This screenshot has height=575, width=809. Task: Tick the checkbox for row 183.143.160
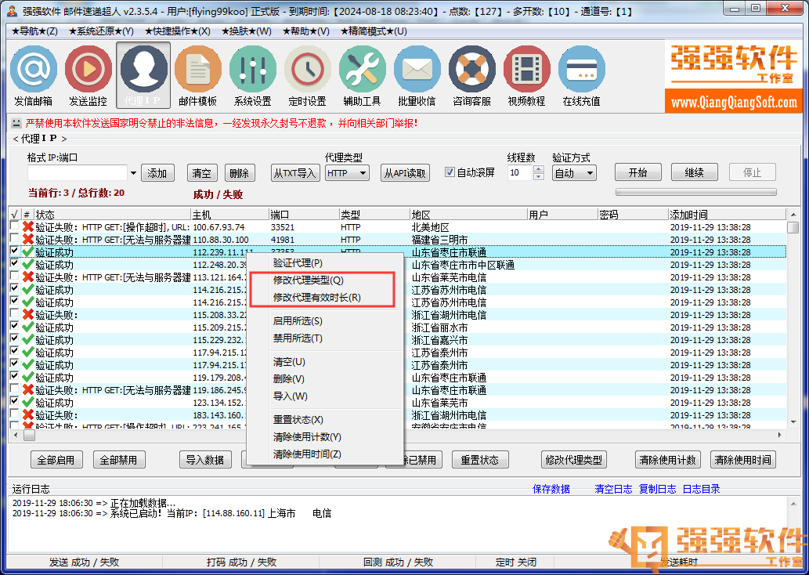(x=14, y=414)
